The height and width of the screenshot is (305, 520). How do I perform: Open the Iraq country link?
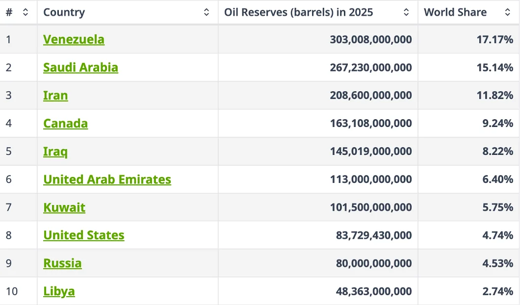(55, 151)
